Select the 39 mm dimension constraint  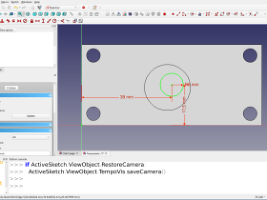tap(127, 97)
